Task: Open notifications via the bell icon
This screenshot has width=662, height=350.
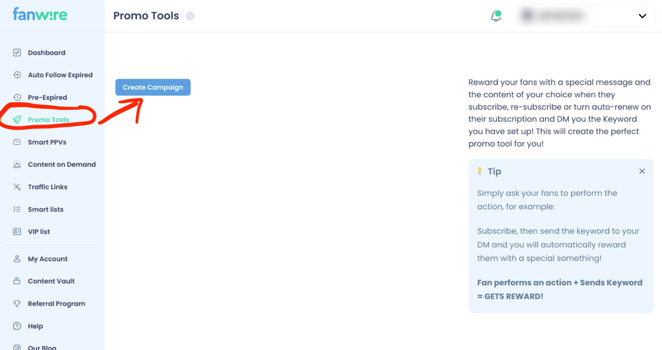Action: click(496, 16)
